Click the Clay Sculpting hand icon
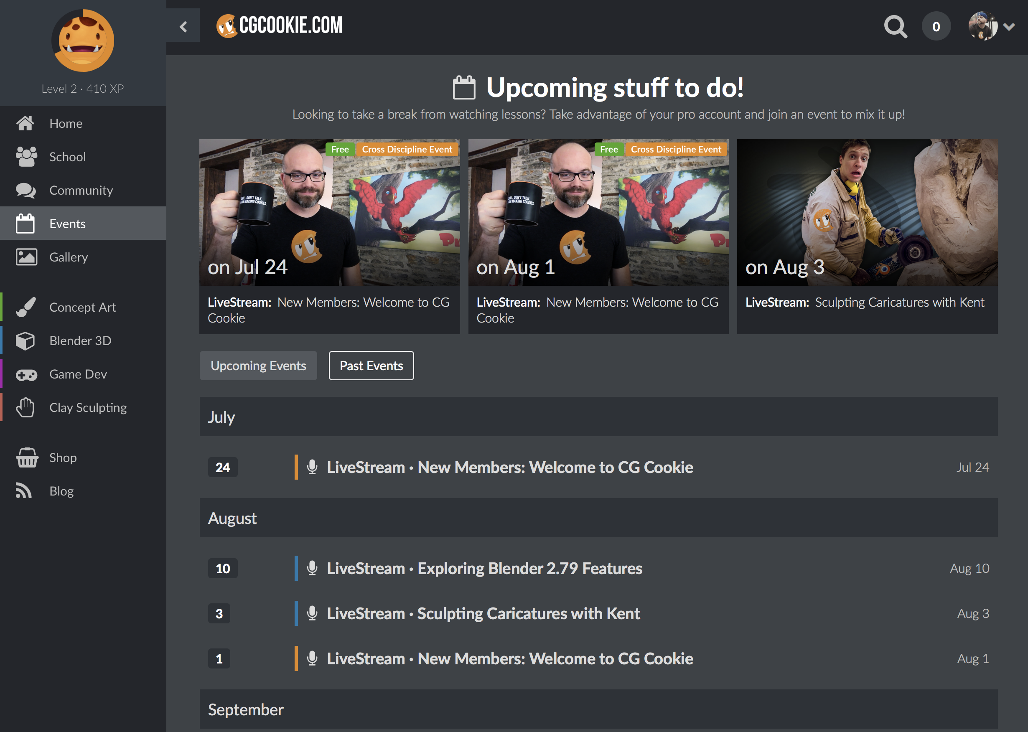 (x=25, y=407)
